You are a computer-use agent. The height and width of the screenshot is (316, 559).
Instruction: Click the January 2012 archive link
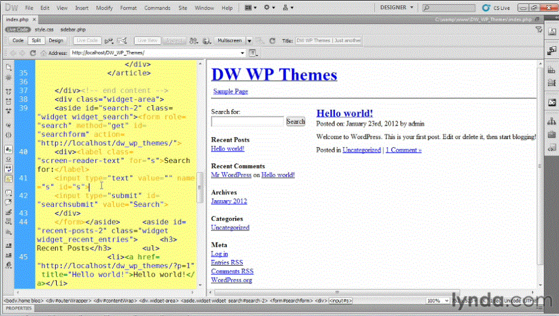(x=229, y=201)
